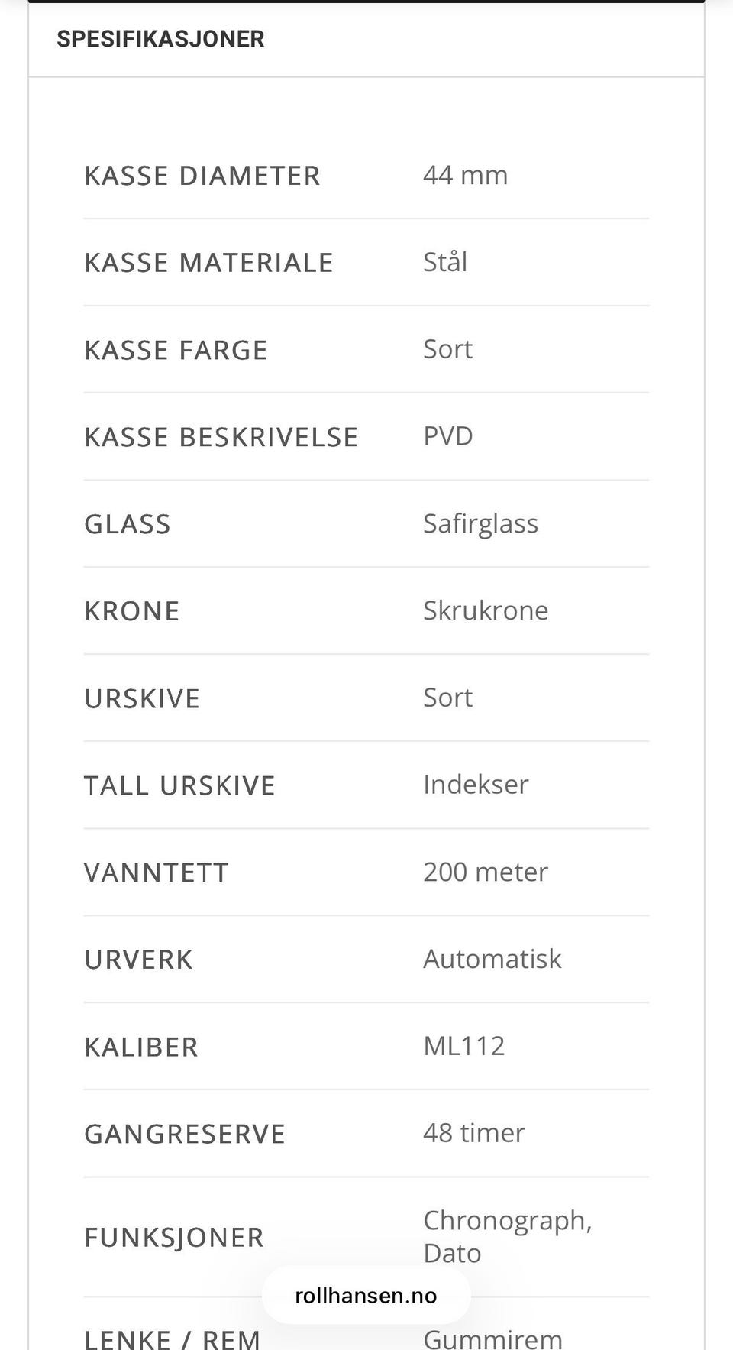Select the URSKIVE label
This screenshot has height=1350, width=733.
[142, 698]
